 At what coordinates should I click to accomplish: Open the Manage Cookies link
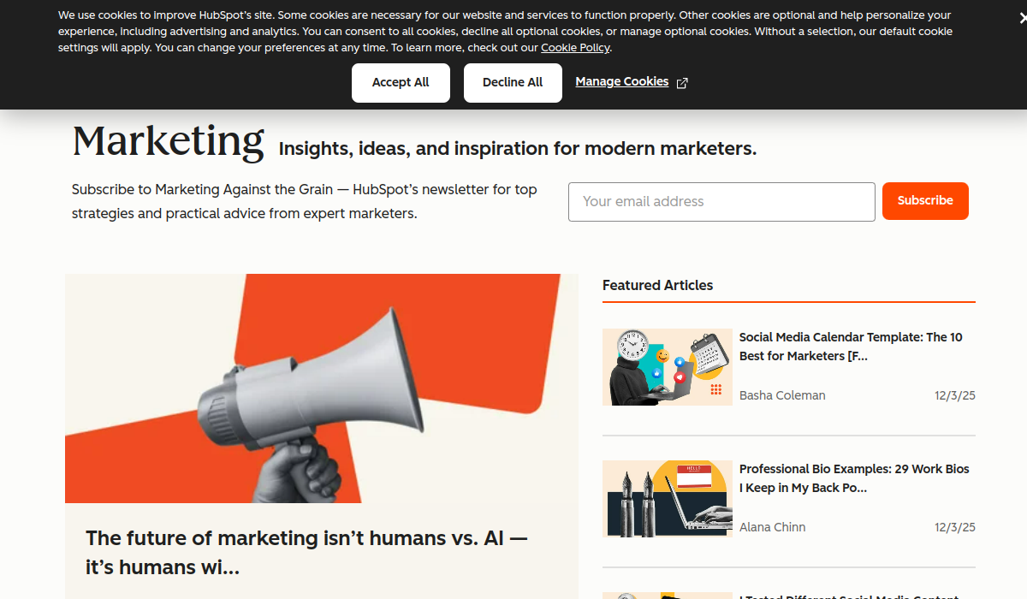point(621,82)
